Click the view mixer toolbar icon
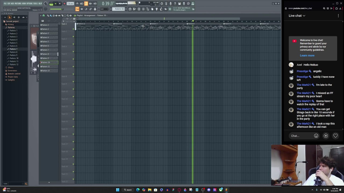The width and height of the screenshot is (344, 193). (143, 9)
